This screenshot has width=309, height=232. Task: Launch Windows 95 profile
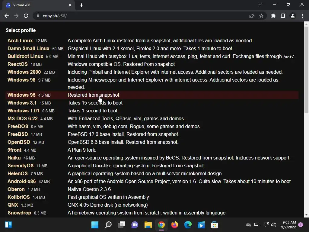click(21, 95)
